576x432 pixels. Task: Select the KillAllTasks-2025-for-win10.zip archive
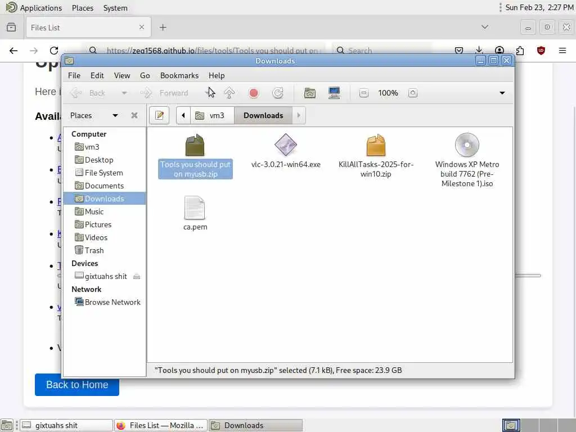376,156
